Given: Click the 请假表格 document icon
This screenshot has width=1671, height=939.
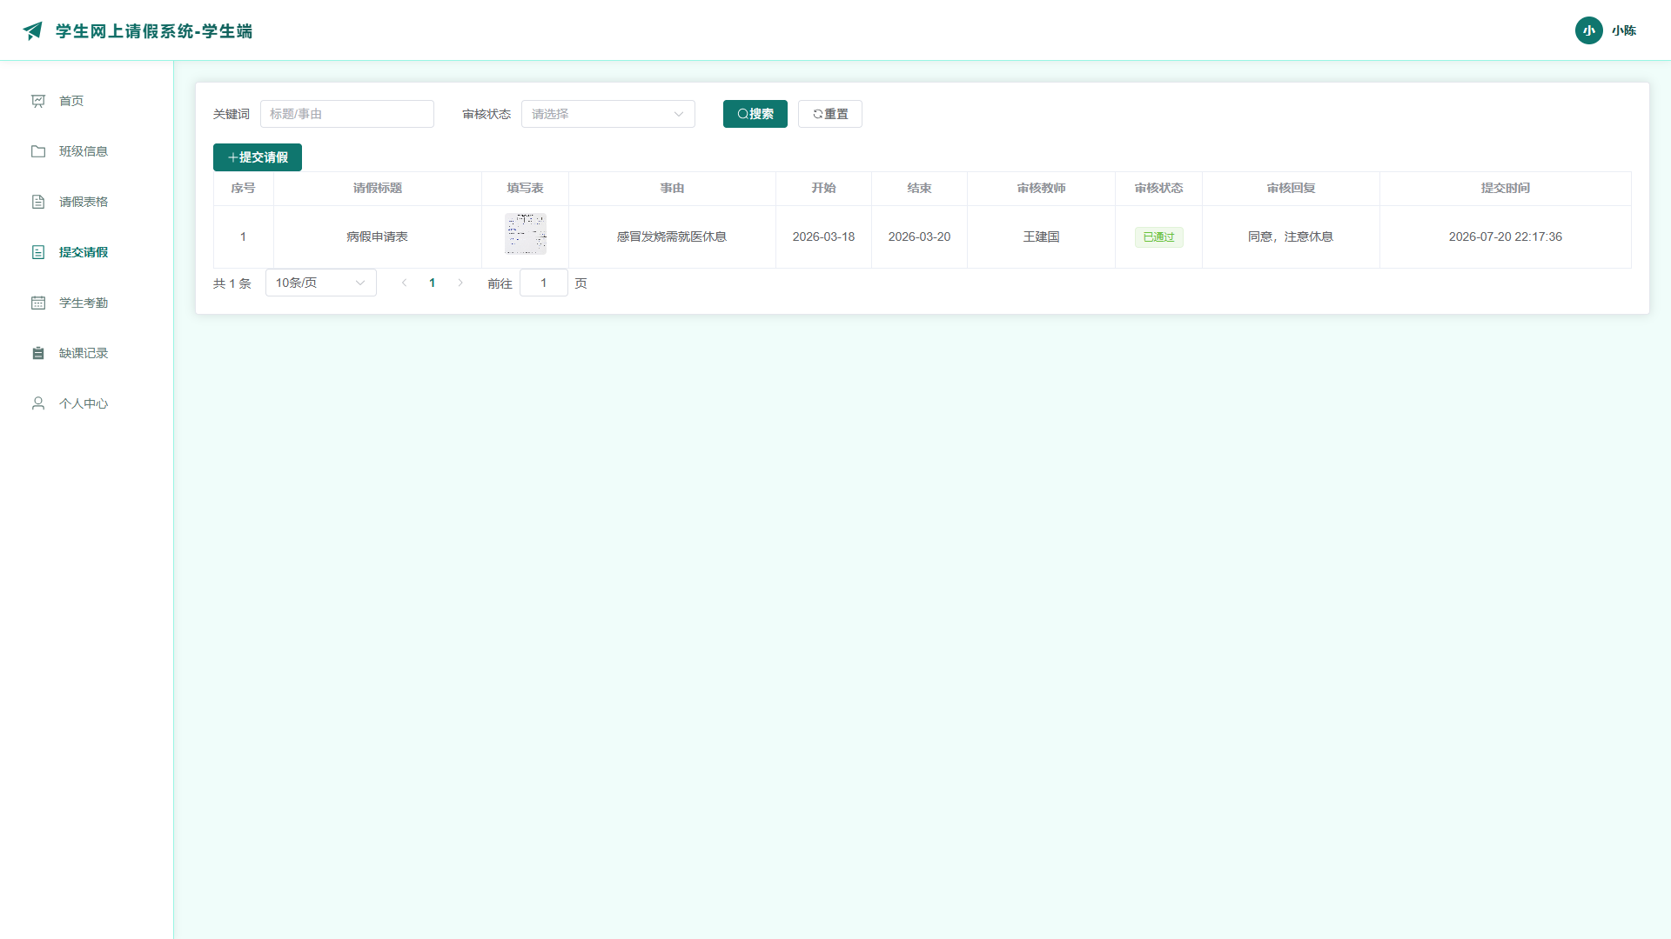Looking at the screenshot, I should pos(38,202).
